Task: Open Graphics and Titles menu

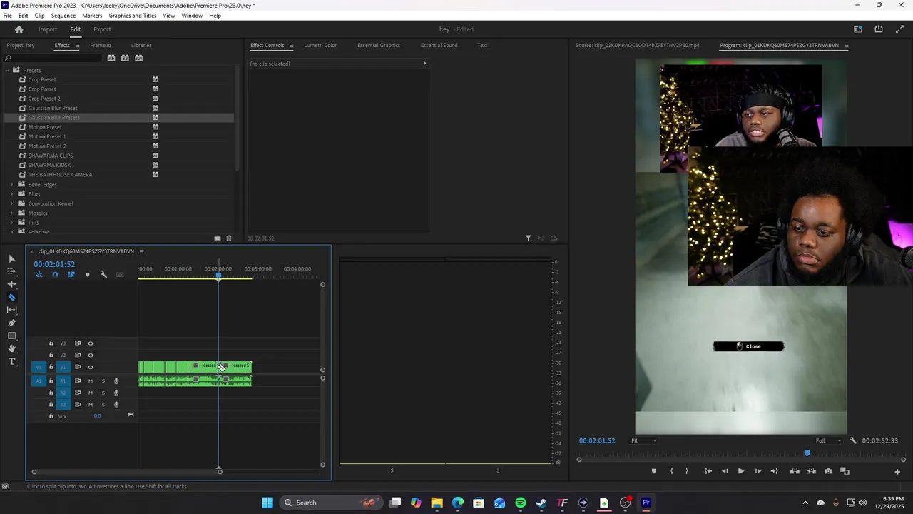Action: tap(133, 16)
